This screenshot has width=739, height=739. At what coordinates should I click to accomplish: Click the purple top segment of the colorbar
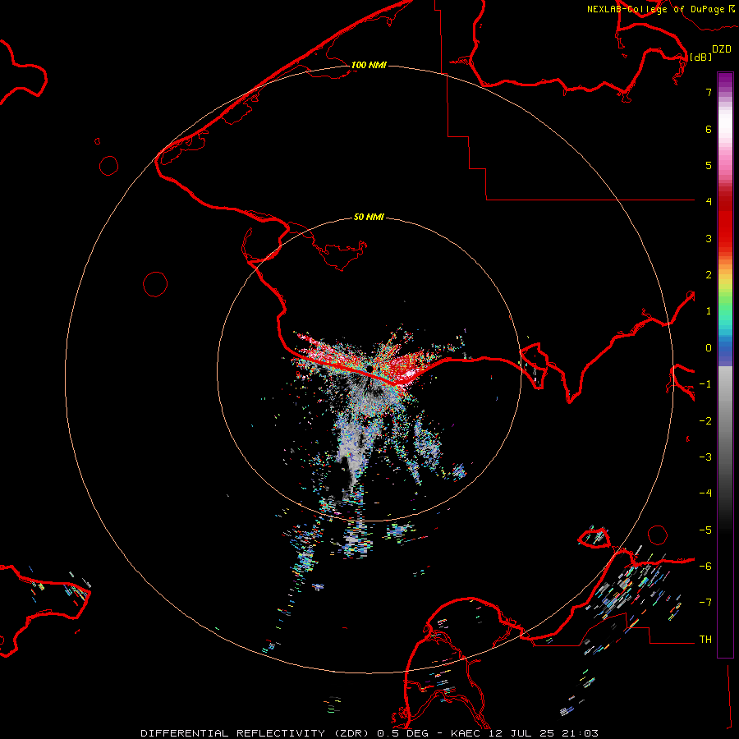tap(725, 81)
